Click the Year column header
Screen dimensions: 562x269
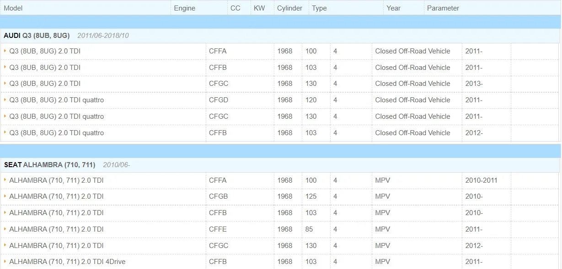(394, 8)
